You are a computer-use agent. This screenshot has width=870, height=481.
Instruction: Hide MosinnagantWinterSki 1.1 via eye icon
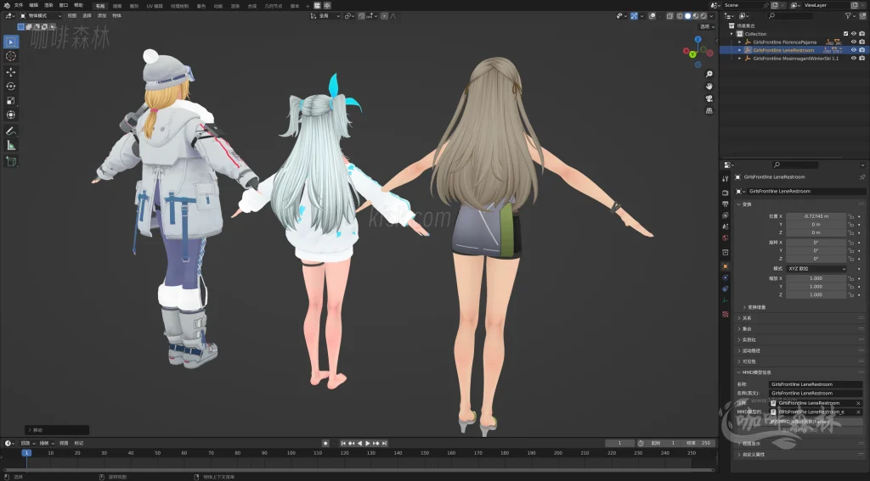[x=854, y=59]
